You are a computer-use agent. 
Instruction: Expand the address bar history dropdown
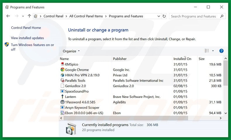point(159,16)
